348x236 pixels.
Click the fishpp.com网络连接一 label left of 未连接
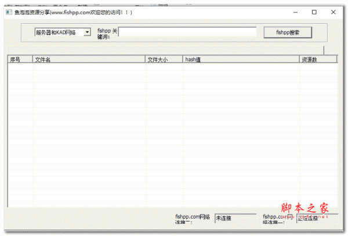(x=193, y=219)
